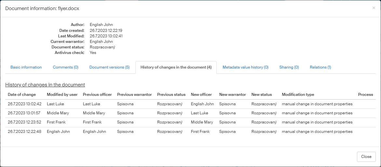Select History of changes in the document tab
Viewport: 381px width, 167px height.
(176, 67)
